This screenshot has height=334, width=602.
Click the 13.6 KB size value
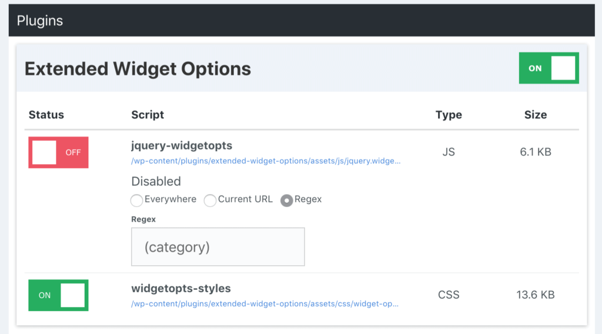pyautogui.click(x=535, y=295)
